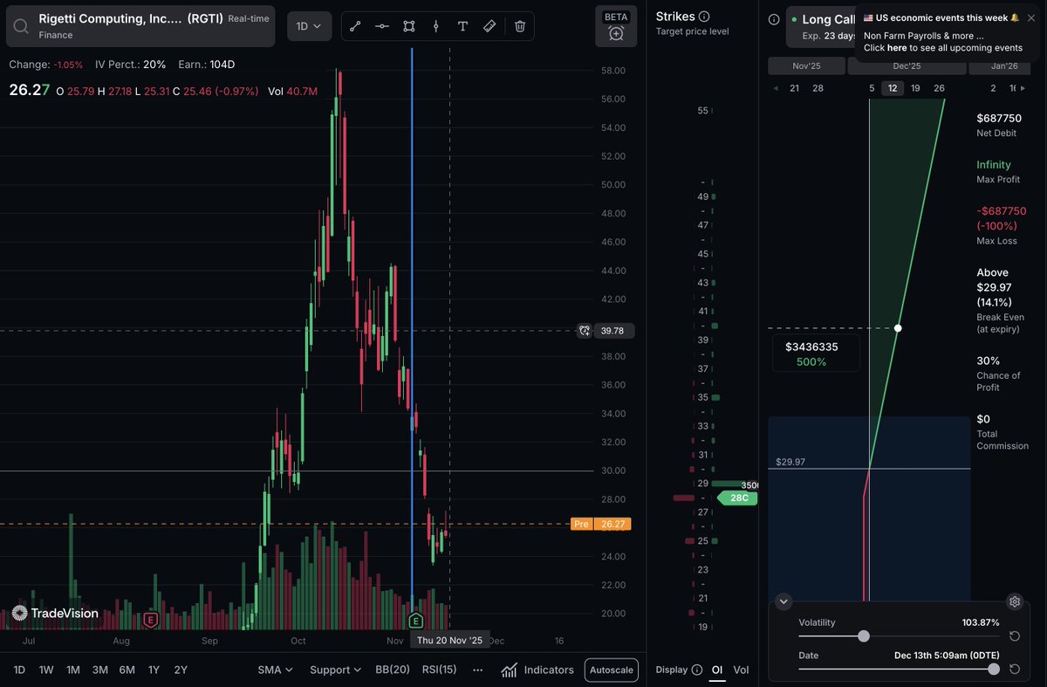The height and width of the screenshot is (687, 1047).
Task: Switch strikes display to Vol
Action: point(741,670)
